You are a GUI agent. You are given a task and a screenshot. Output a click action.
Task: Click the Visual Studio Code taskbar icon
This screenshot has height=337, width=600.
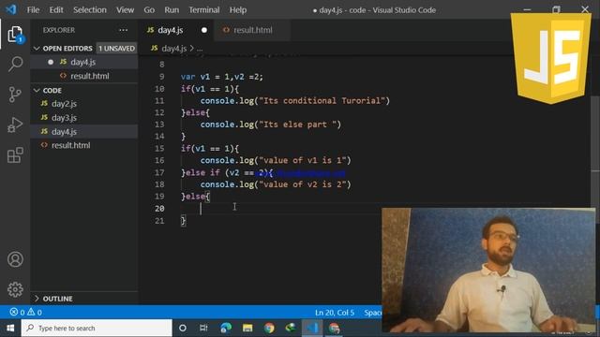coord(312,328)
